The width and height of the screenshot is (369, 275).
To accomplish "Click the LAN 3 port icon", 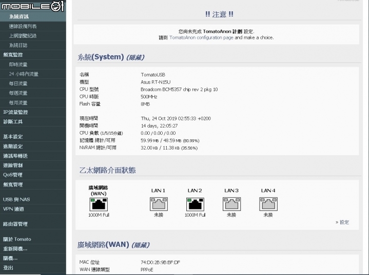I will click(x=231, y=204).
